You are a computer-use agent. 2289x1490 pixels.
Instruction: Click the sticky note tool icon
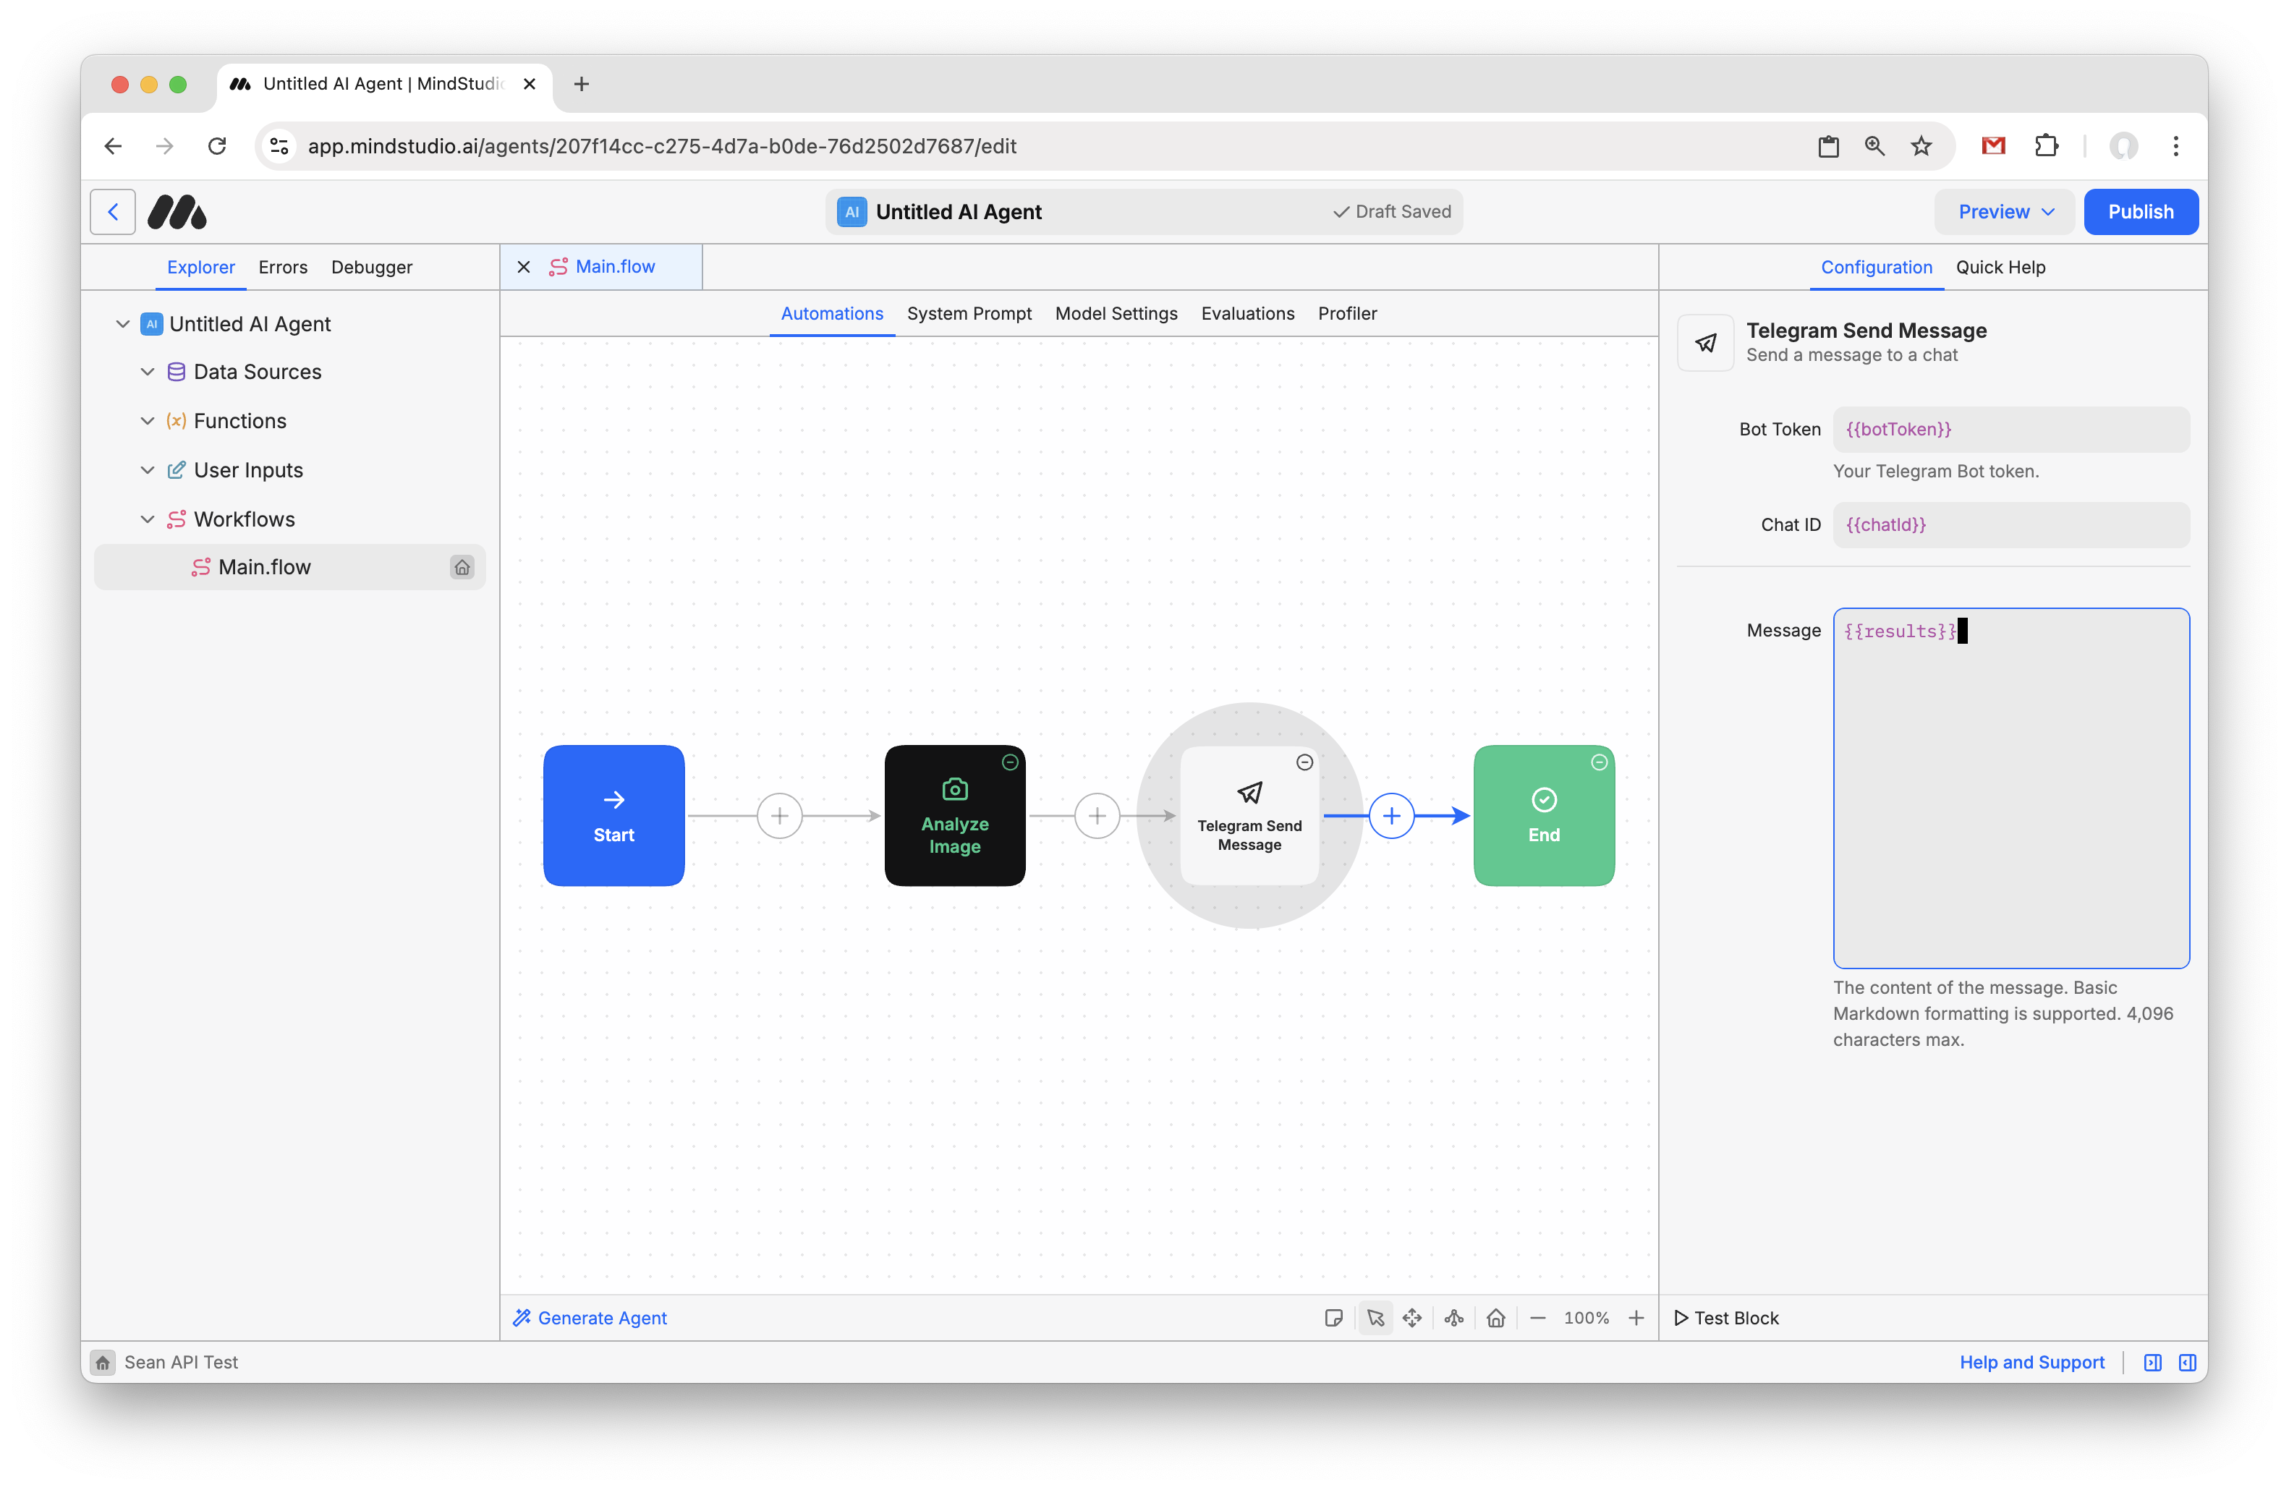(x=1333, y=1318)
